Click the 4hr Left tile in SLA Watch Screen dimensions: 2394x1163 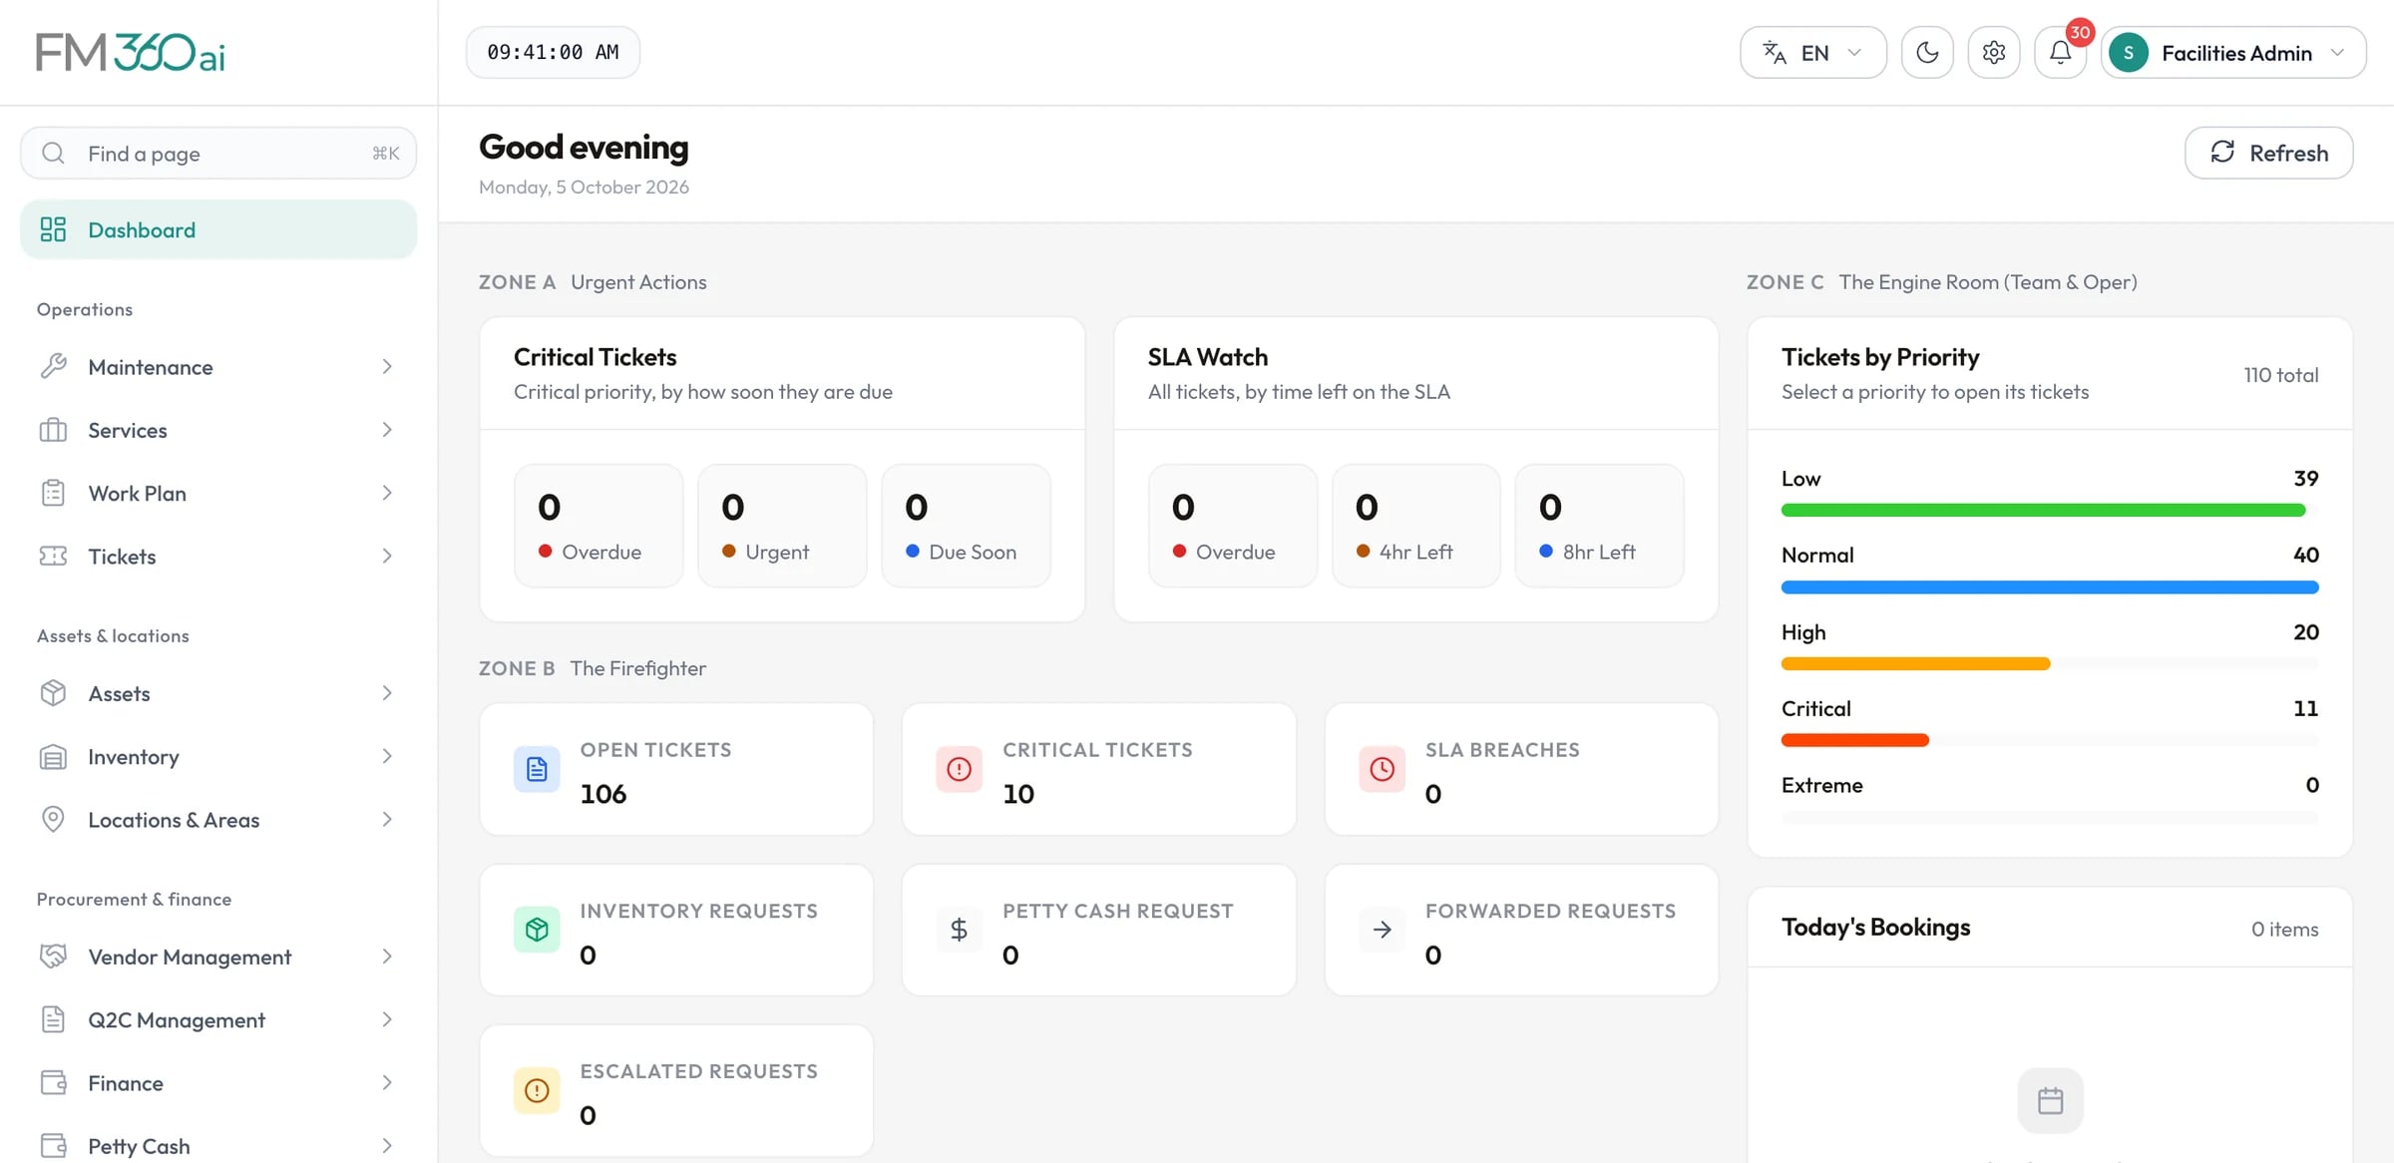click(1415, 526)
